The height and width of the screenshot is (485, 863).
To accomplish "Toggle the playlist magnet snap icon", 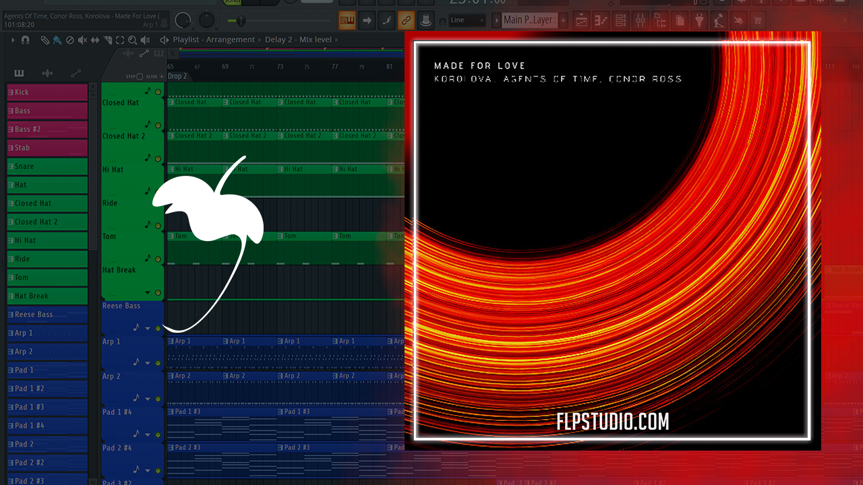I will 26,40.
